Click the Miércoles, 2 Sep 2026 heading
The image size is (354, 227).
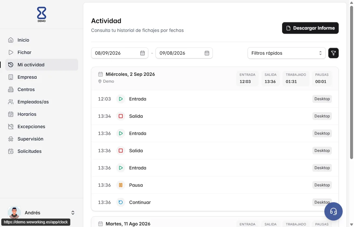(x=130, y=74)
